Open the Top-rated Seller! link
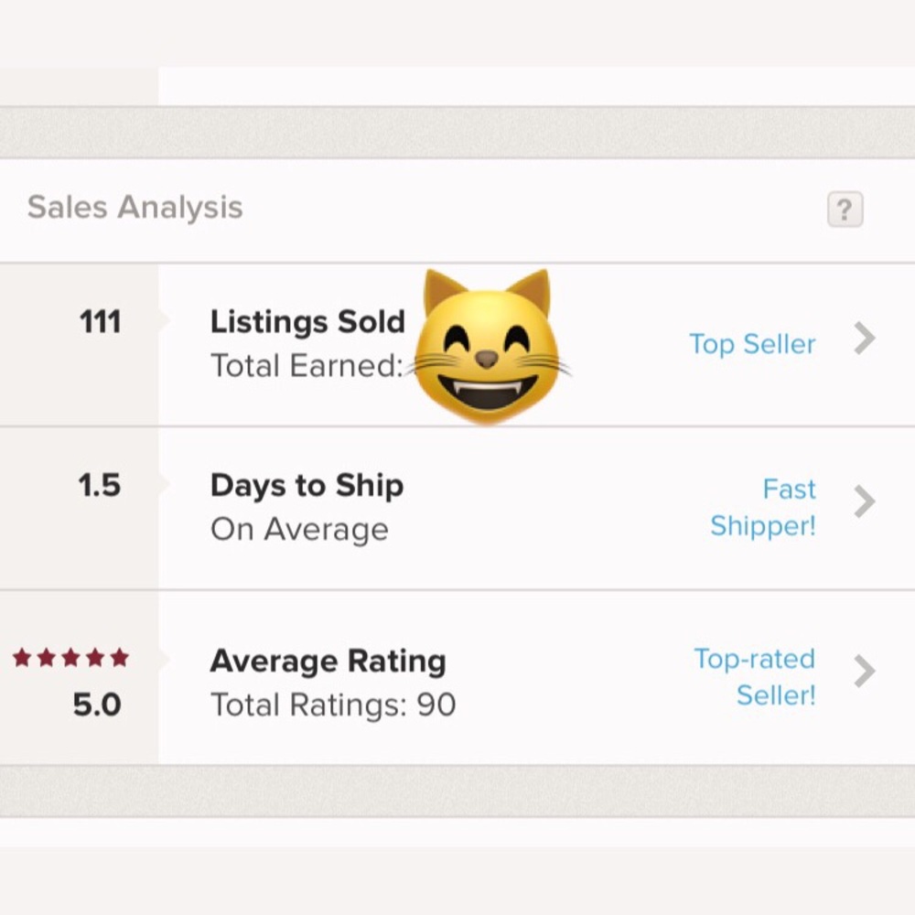The image size is (915, 915). click(756, 676)
